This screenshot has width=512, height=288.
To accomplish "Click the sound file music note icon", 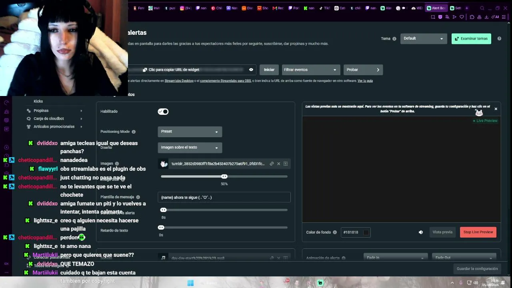I will tap(163, 258).
